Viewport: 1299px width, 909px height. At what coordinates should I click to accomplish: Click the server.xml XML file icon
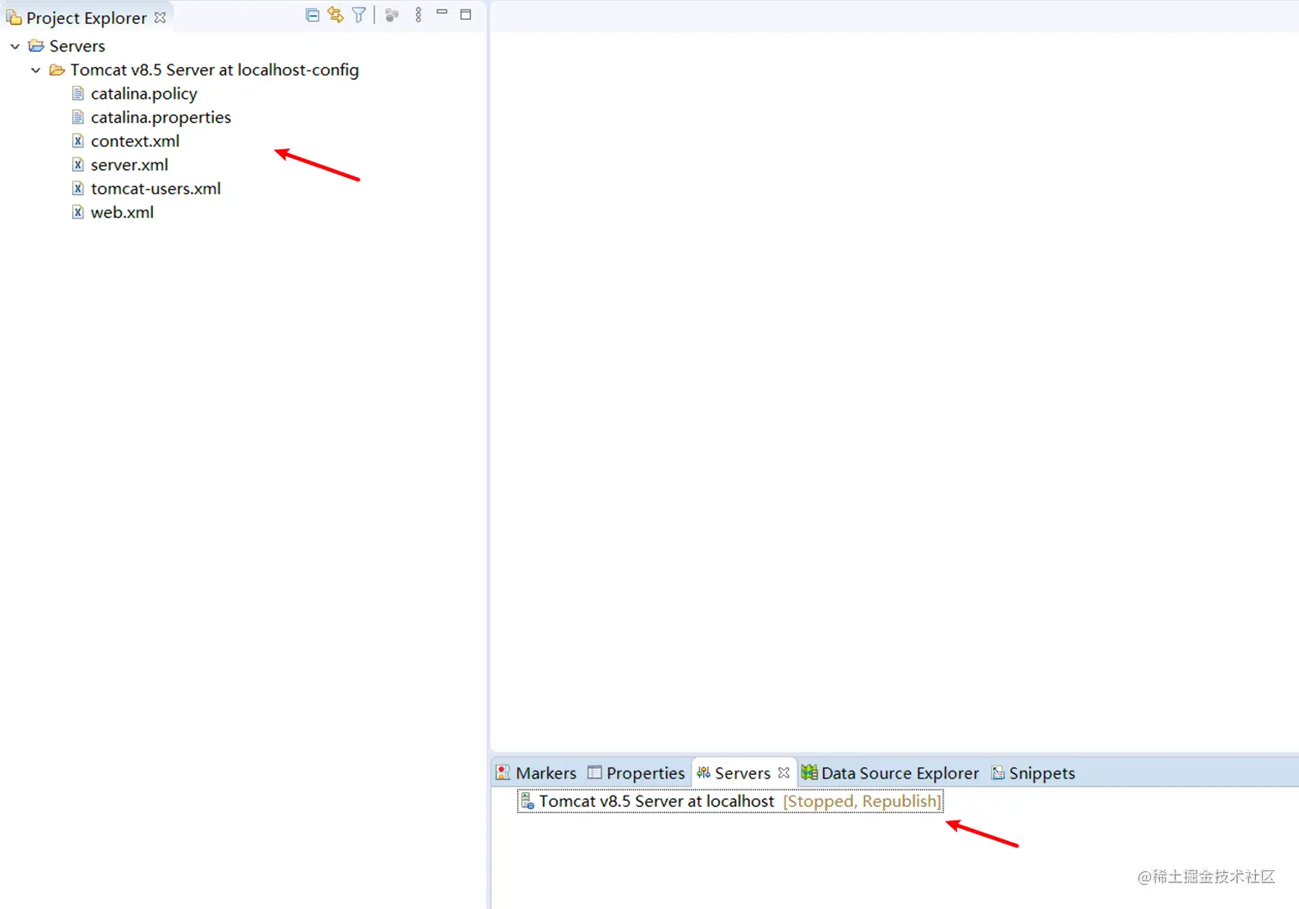pos(78,164)
